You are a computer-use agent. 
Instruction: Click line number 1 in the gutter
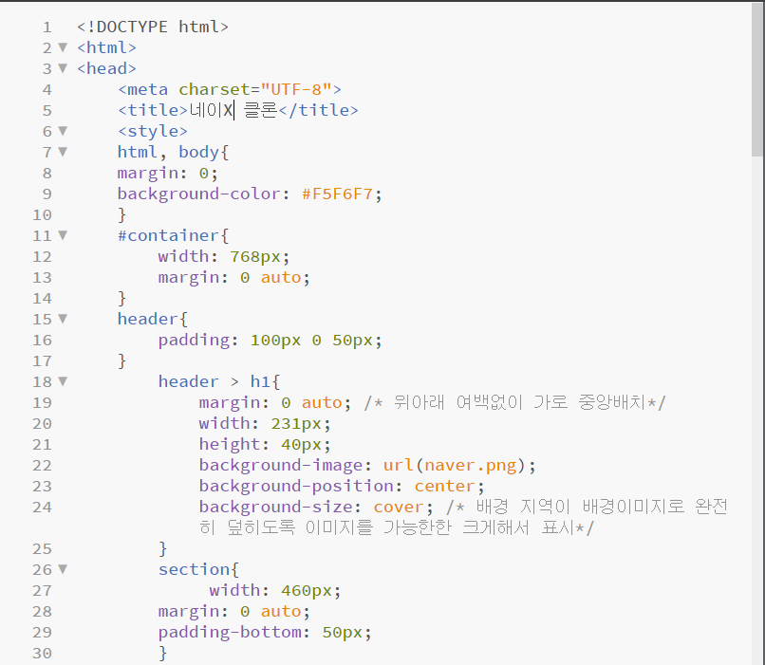click(x=47, y=27)
